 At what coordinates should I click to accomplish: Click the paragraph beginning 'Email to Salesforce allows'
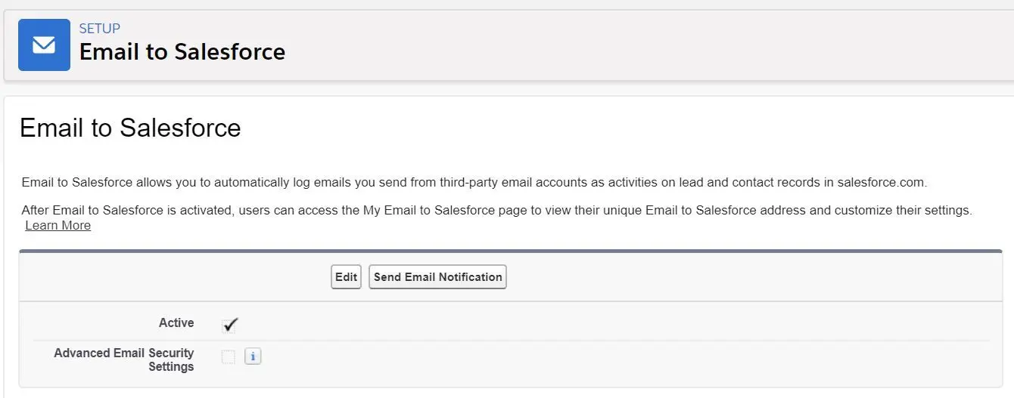tap(474, 183)
